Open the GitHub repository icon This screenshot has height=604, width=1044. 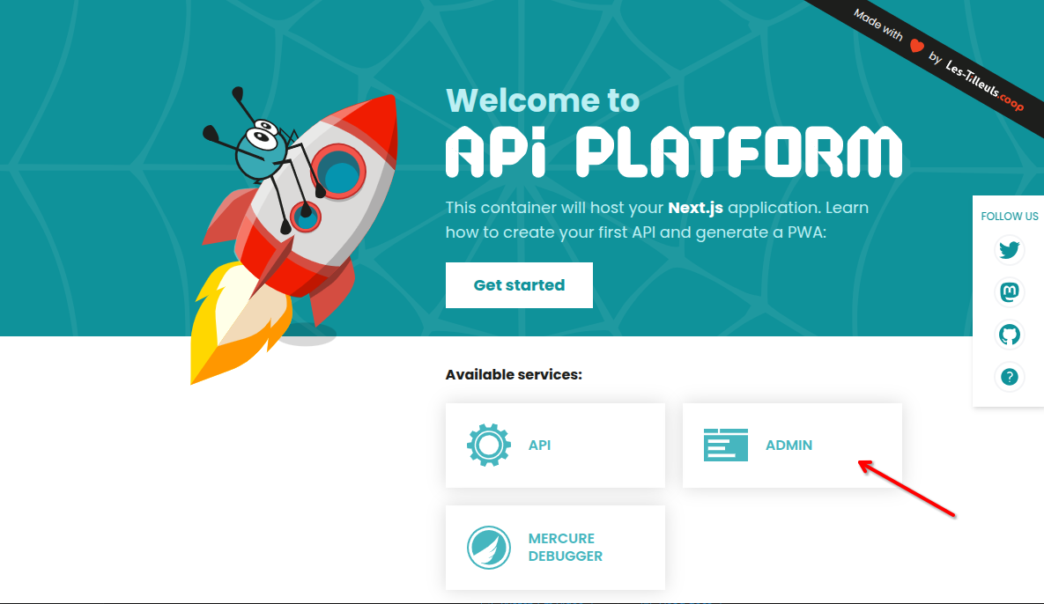pos(1009,335)
